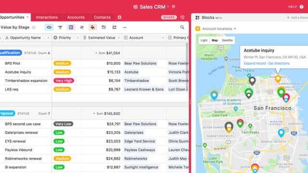Click the orange map pin under Acetube popup
The image size is (308, 173).
278,79
